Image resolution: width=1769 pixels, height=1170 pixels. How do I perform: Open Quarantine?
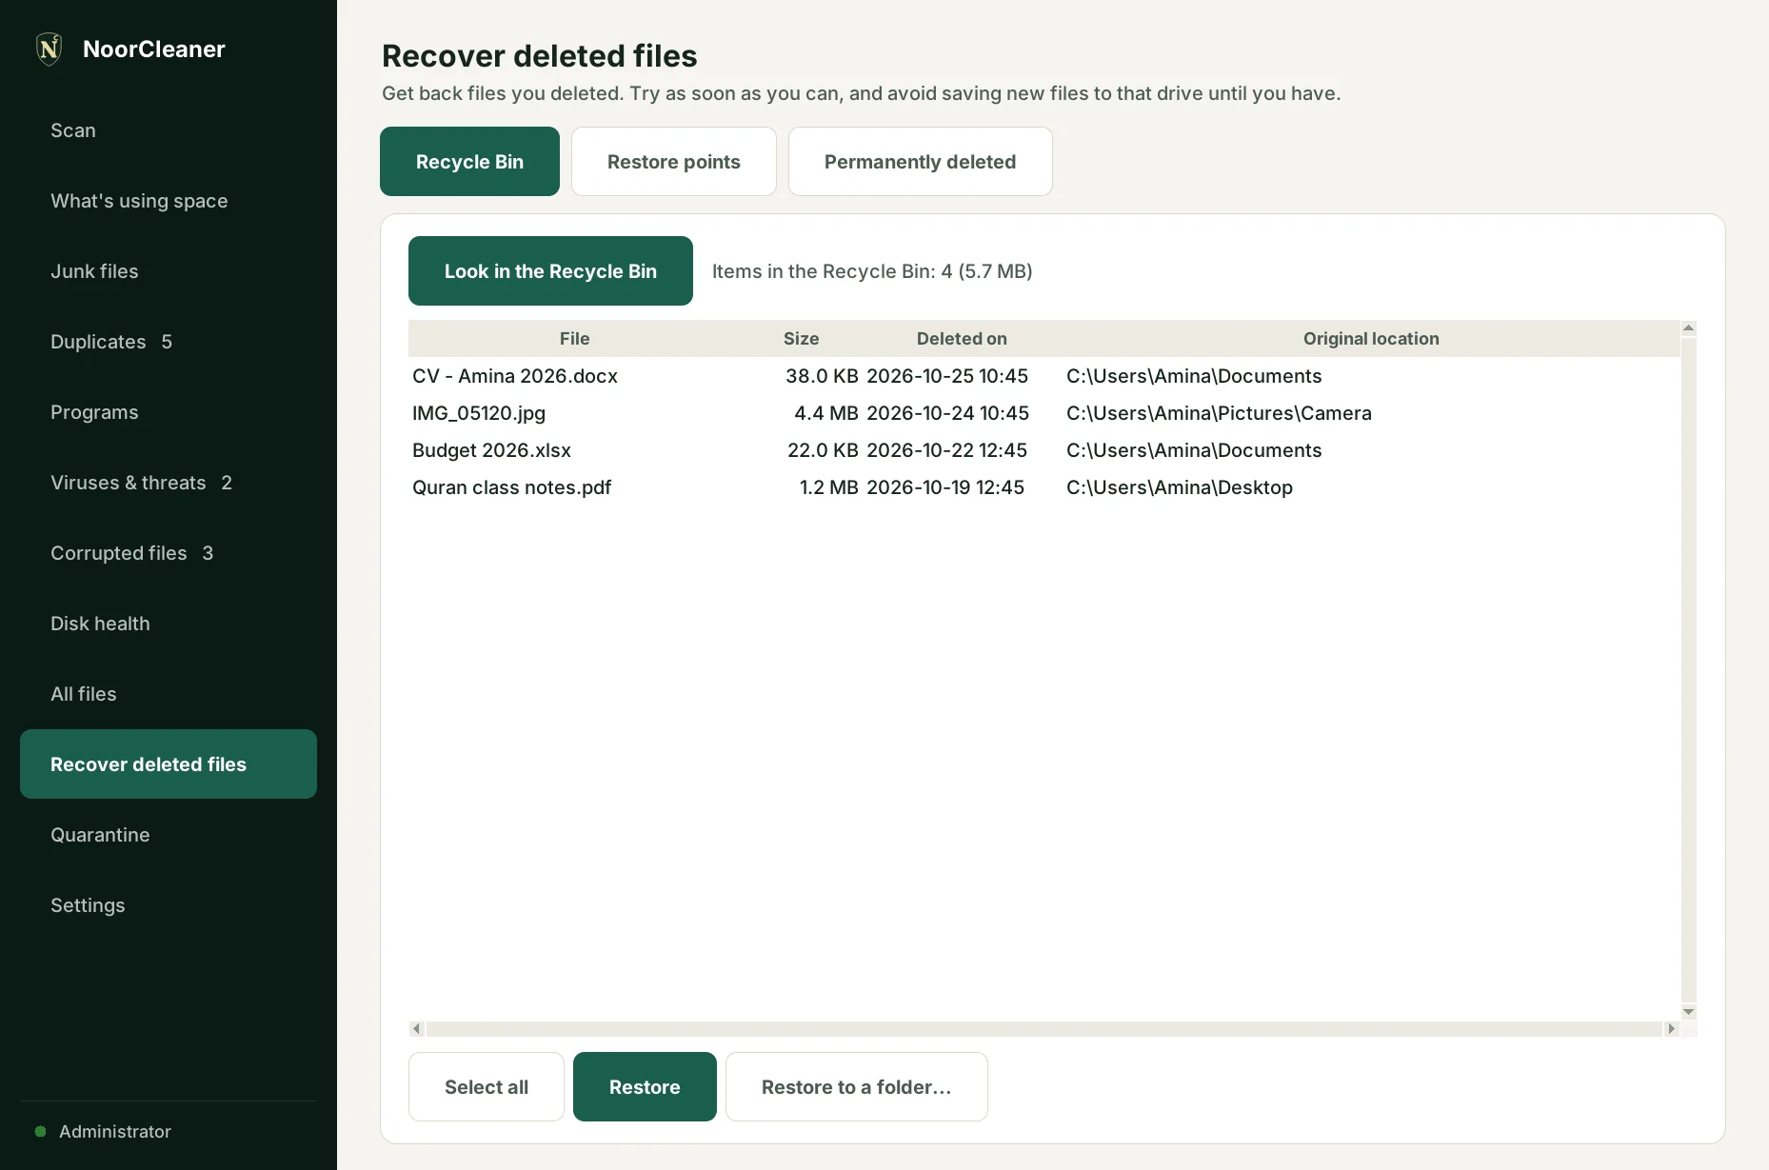click(x=169, y=835)
